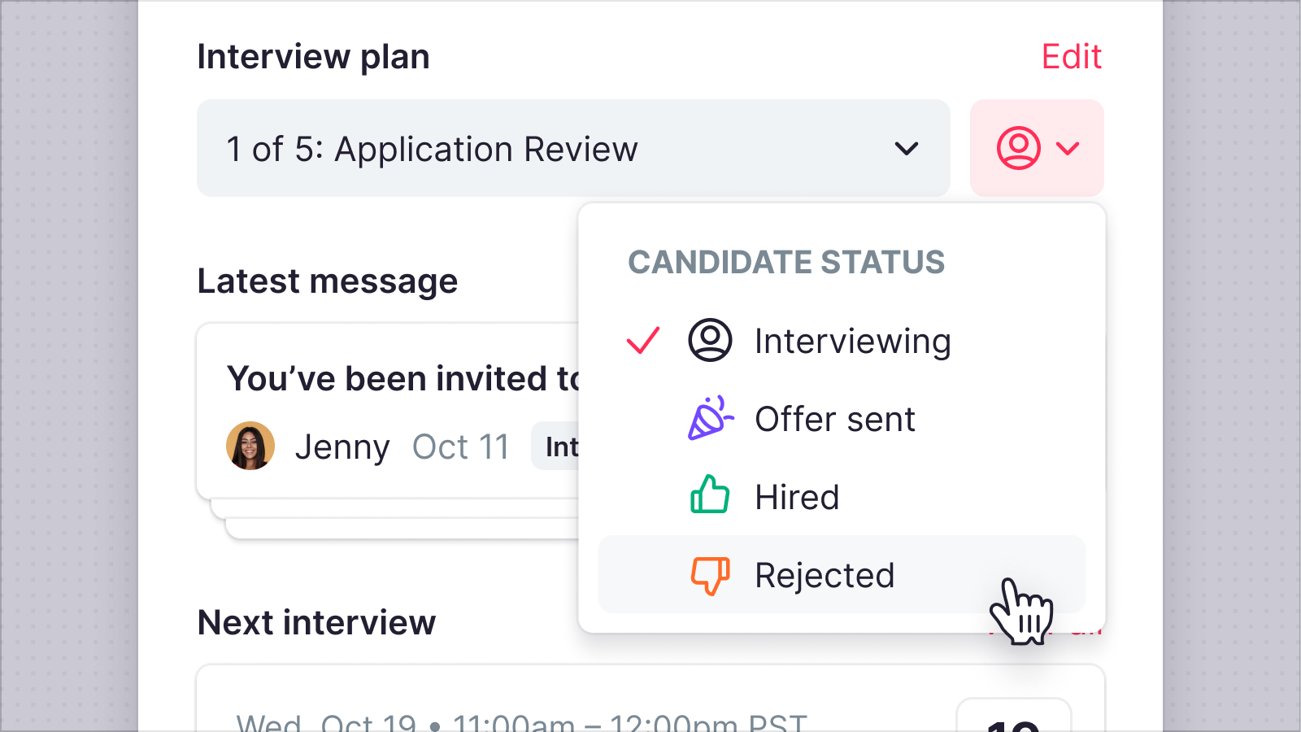Click Jenny's avatar photo
1301x732 pixels.
[250, 446]
